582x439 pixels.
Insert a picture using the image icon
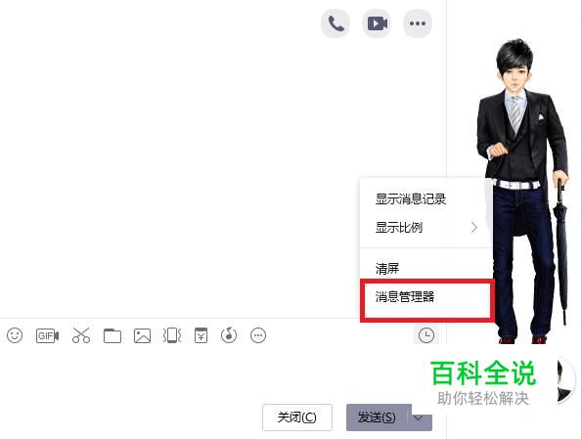tap(142, 335)
